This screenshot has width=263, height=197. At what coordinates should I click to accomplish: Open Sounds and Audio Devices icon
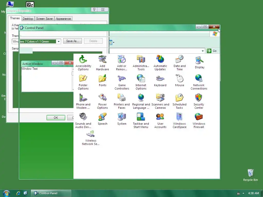83,121
